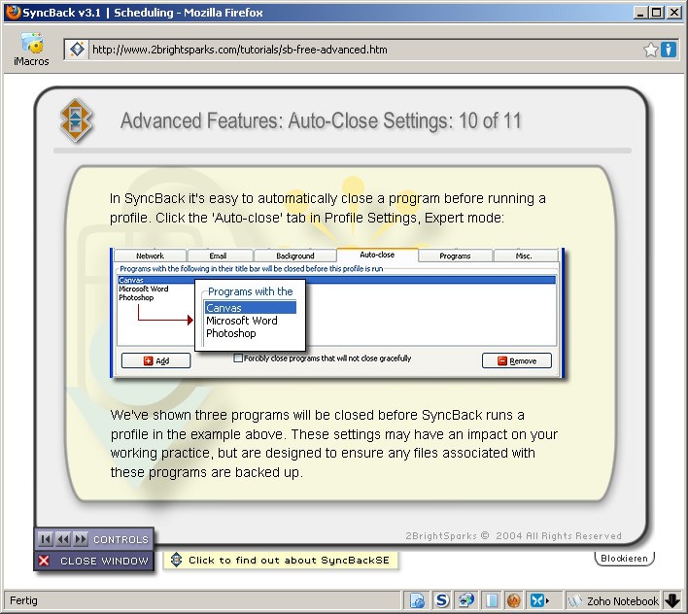Click the page-refresh status bar icon
This screenshot has width=688, height=614.
pos(417,600)
